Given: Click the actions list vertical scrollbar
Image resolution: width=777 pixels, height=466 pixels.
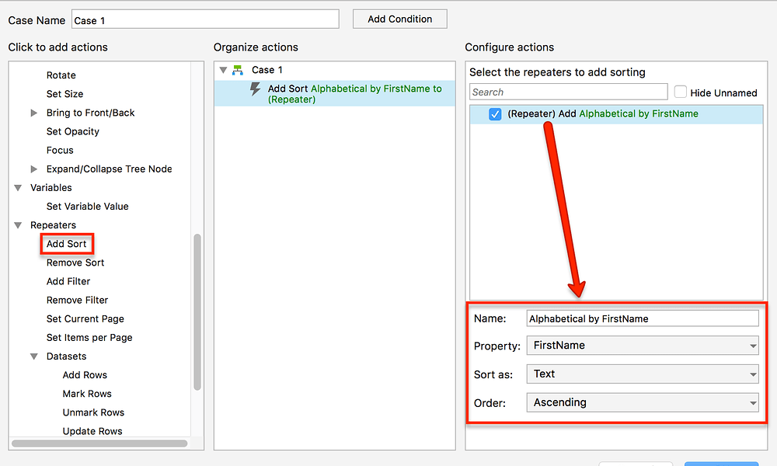Looking at the screenshot, I should pyautogui.click(x=197, y=311).
